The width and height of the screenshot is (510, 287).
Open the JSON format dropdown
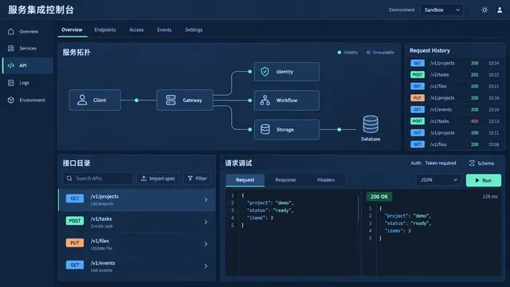[x=438, y=180]
